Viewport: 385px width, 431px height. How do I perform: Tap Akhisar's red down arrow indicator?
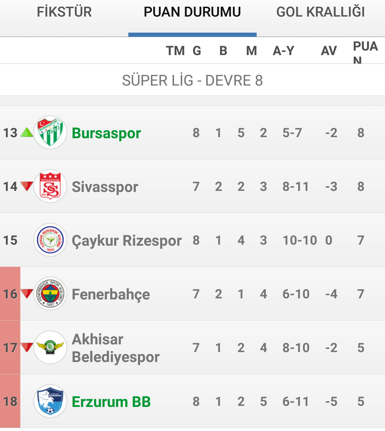click(27, 347)
